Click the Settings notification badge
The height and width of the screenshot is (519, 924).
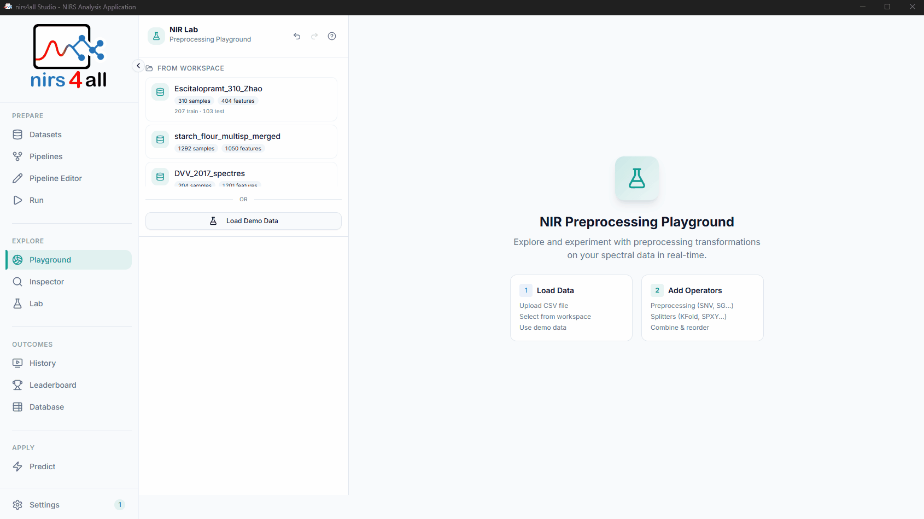120,505
